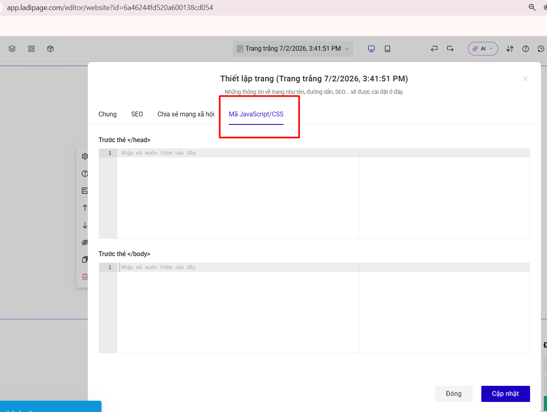Open the help question mark icon in top toolbar
The width and height of the screenshot is (547, 412).
[526, 49]
